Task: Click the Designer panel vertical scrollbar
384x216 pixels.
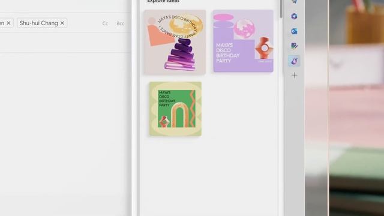Action: click(x=281, y=8)
